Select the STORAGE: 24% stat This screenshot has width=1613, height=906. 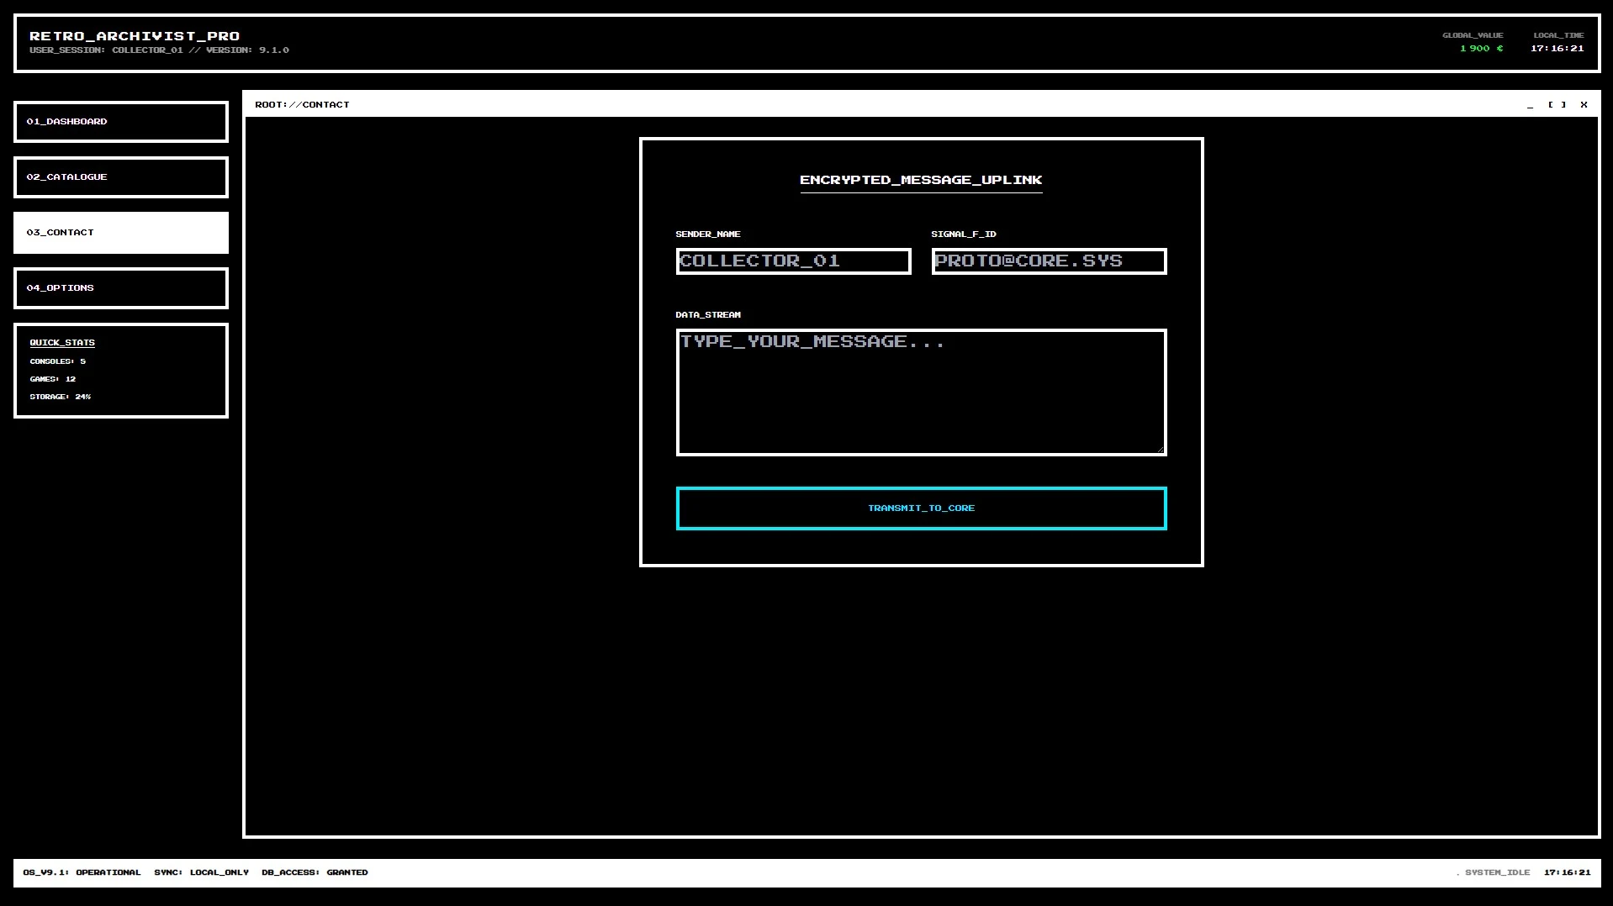click(60, 397)
